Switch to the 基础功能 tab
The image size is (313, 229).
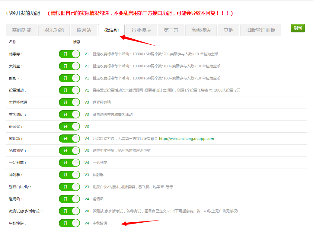click(22, 30)
